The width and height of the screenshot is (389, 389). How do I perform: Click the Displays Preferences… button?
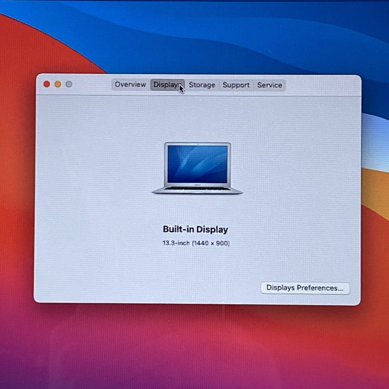click(305, 288)
